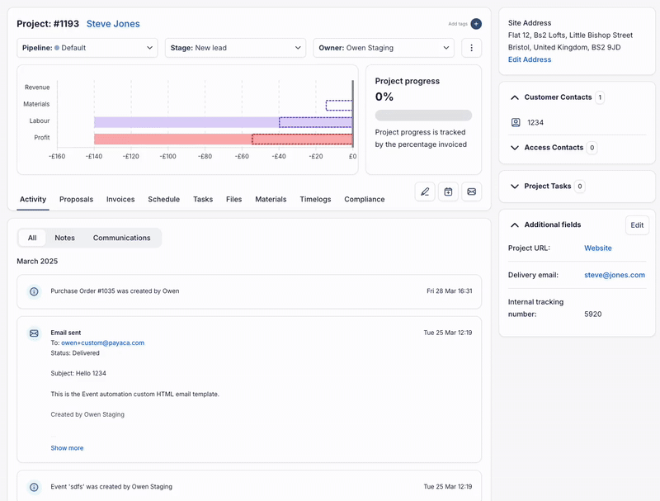Click the envelope icon on the Email sent entry
This screenshot has height=501, width=660.
[x=34, y=333]
